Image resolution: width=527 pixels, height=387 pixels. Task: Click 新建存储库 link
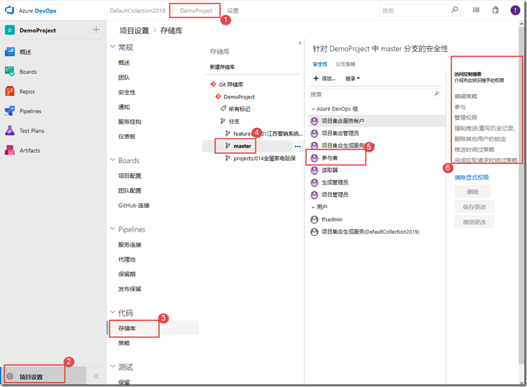pos(222,67)
